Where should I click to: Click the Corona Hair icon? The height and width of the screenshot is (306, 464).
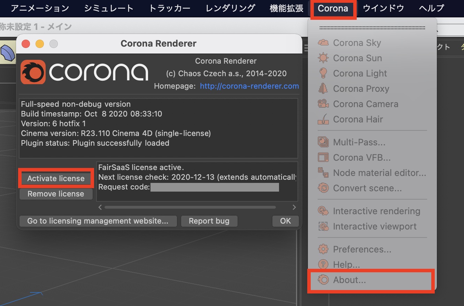(x=323, y=119)
